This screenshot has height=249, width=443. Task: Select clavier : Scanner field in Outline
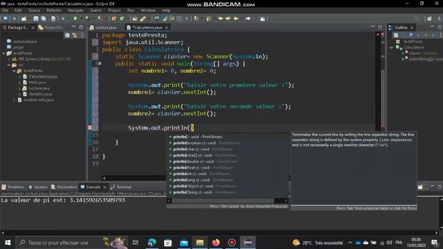[422, 53]
